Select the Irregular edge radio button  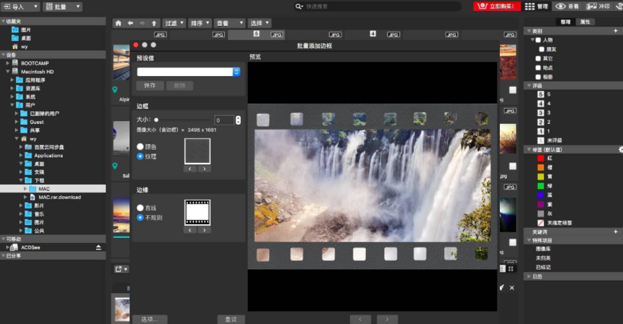(140, 218)
